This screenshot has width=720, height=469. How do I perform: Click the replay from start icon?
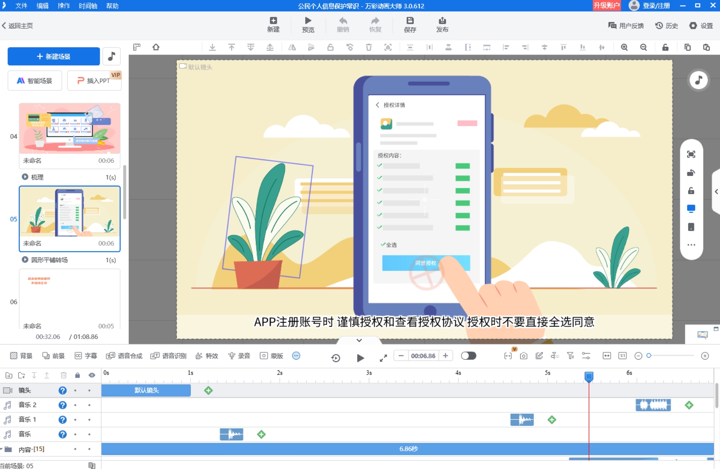point(335,358)
